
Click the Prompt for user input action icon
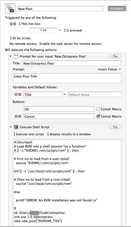[16, 56]
